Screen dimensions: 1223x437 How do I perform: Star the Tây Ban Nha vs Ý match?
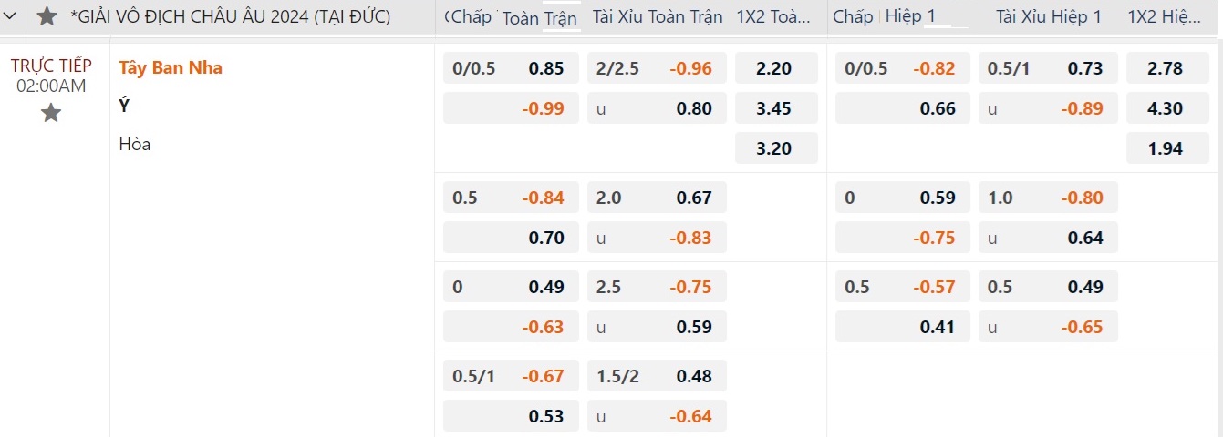point(51,113)
